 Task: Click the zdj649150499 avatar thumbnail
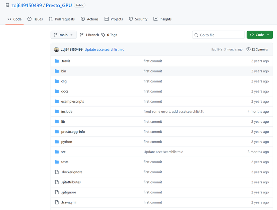(x=56, y=50)
